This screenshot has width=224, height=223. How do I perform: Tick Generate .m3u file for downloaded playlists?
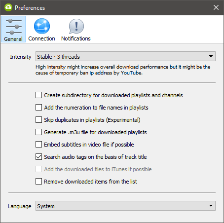[x=39, y=132]
